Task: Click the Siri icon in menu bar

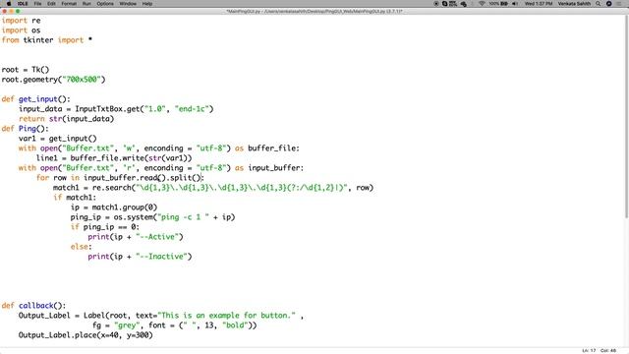Action: (609, 4)
